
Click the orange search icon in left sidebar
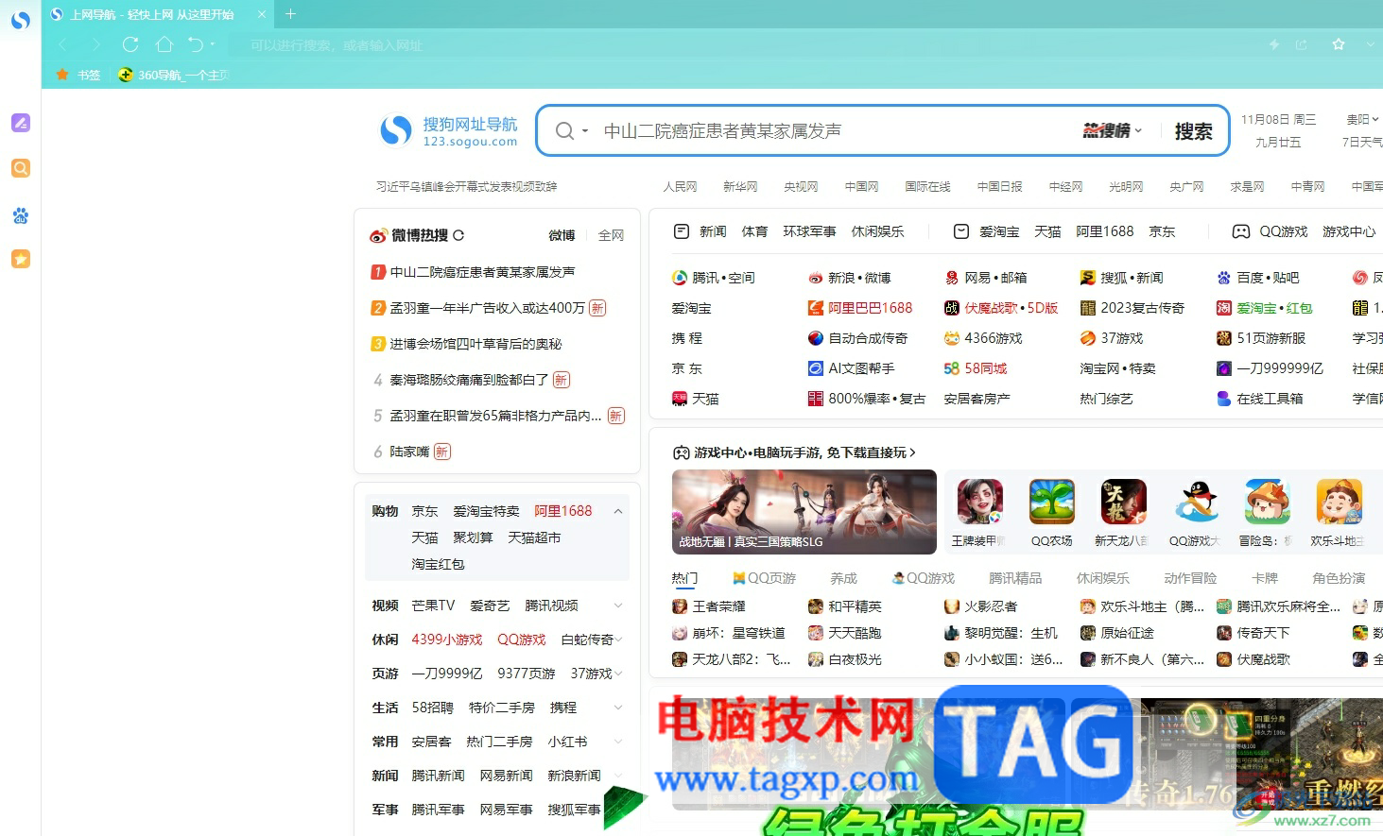pyautogui.click(x=20, y=168)
